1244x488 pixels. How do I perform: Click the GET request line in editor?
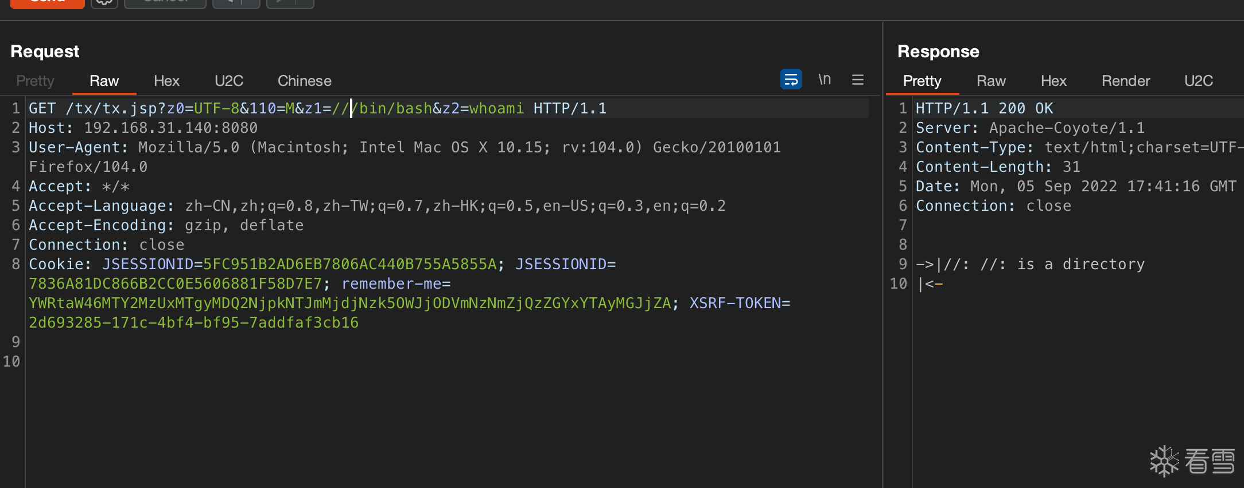317,108
